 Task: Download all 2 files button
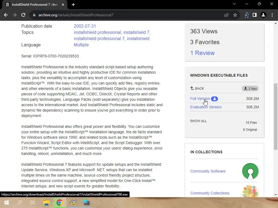pyautogui.click(x=250, y=89)
